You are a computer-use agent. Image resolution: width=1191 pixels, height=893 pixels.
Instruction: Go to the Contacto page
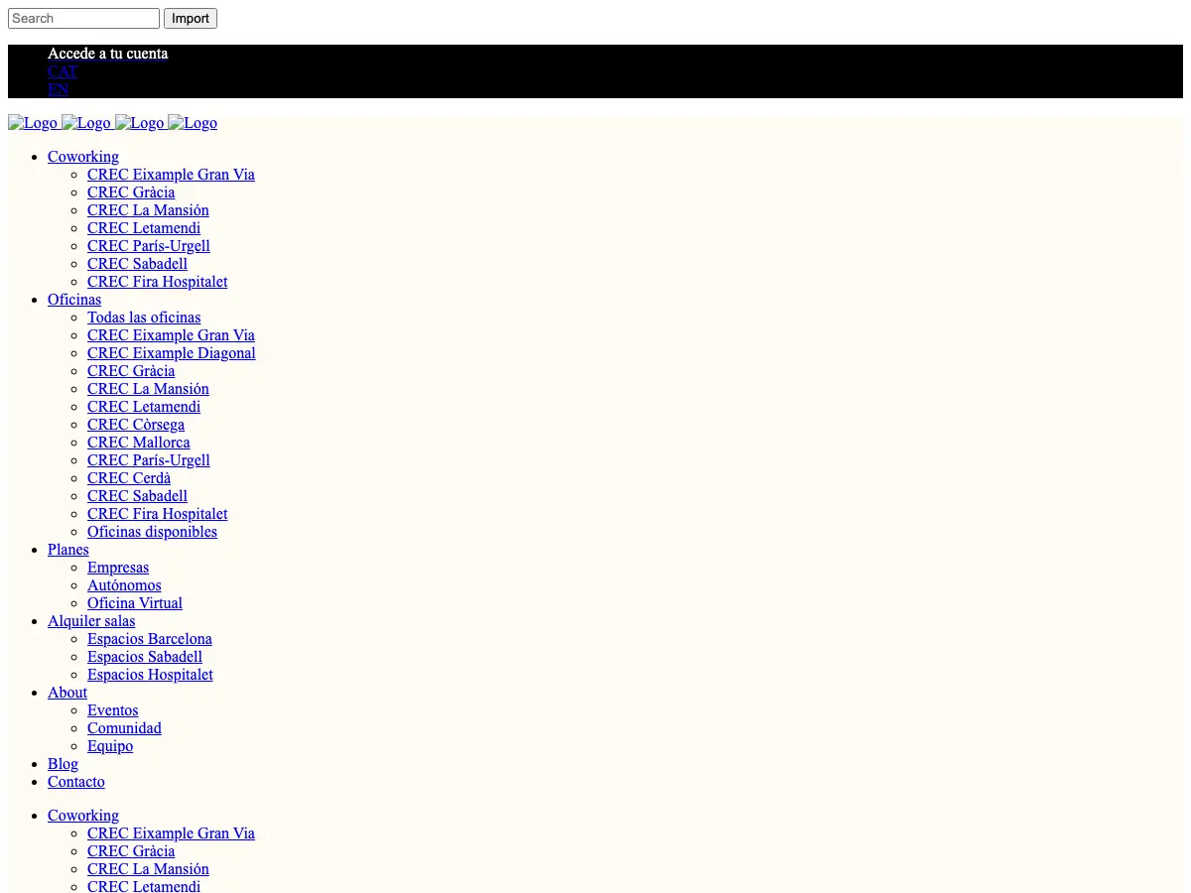click(76, 782)
